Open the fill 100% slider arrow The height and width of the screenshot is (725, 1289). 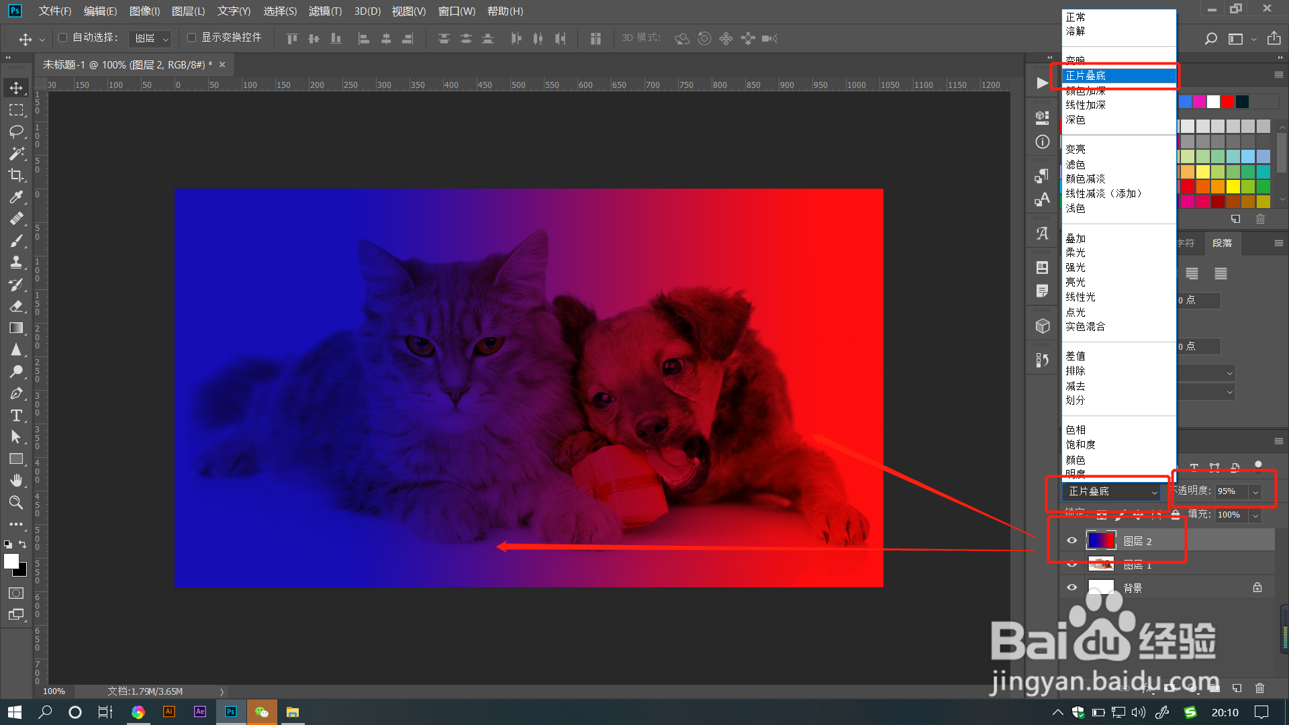coord(1255,516)
